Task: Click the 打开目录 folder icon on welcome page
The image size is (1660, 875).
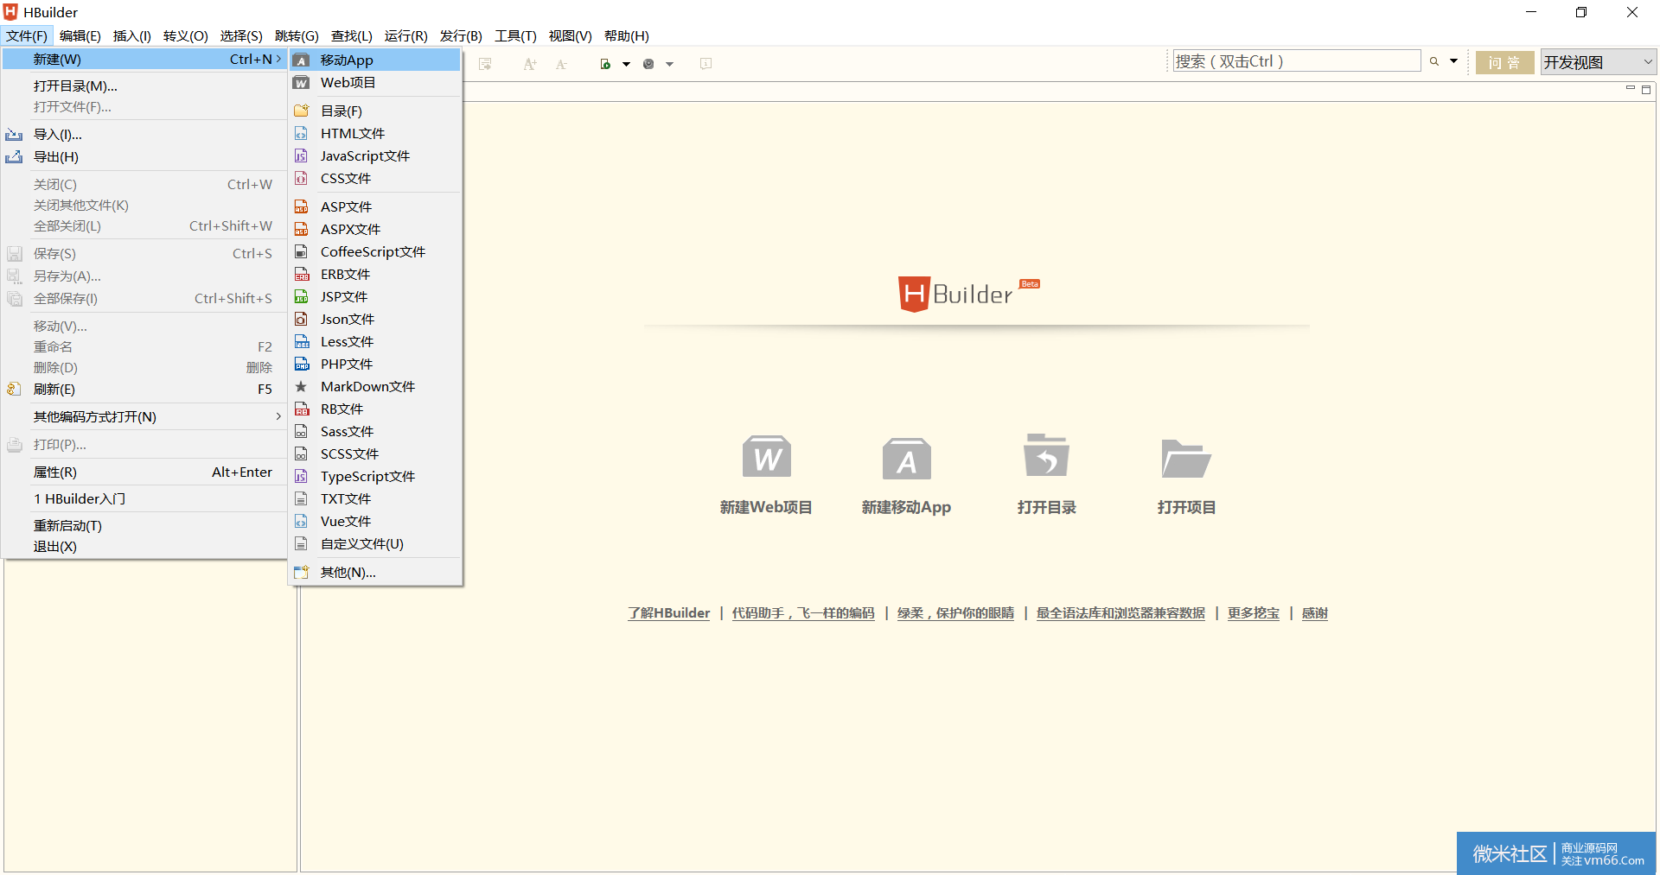Action: click(1046, 455)
